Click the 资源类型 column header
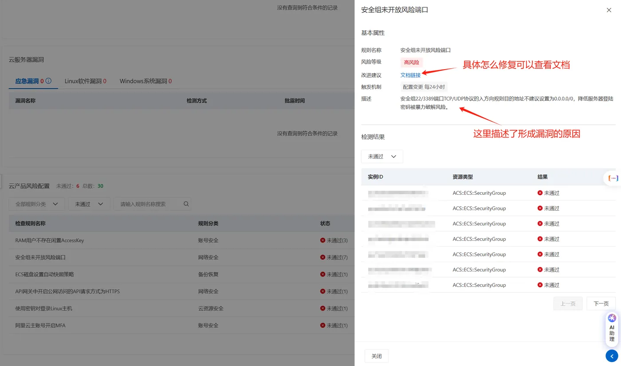 tap(463, 177)
